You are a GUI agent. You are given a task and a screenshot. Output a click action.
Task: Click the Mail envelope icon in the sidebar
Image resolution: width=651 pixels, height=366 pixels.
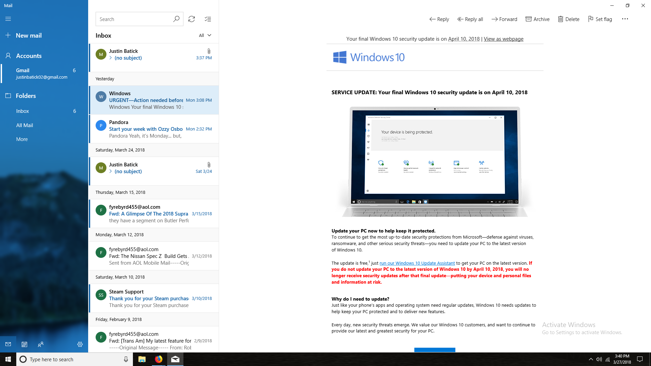tap(8, 344)
